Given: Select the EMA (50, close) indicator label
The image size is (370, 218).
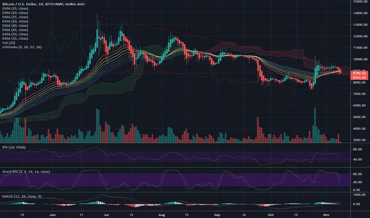Looking at the screenshot, I should [15, 34].
